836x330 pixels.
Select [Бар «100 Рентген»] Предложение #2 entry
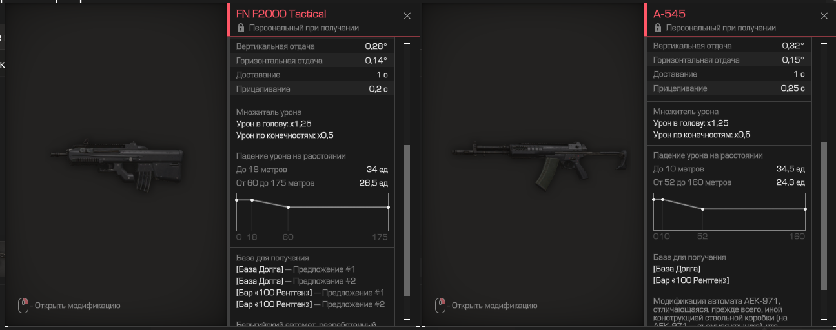[311, 304]
